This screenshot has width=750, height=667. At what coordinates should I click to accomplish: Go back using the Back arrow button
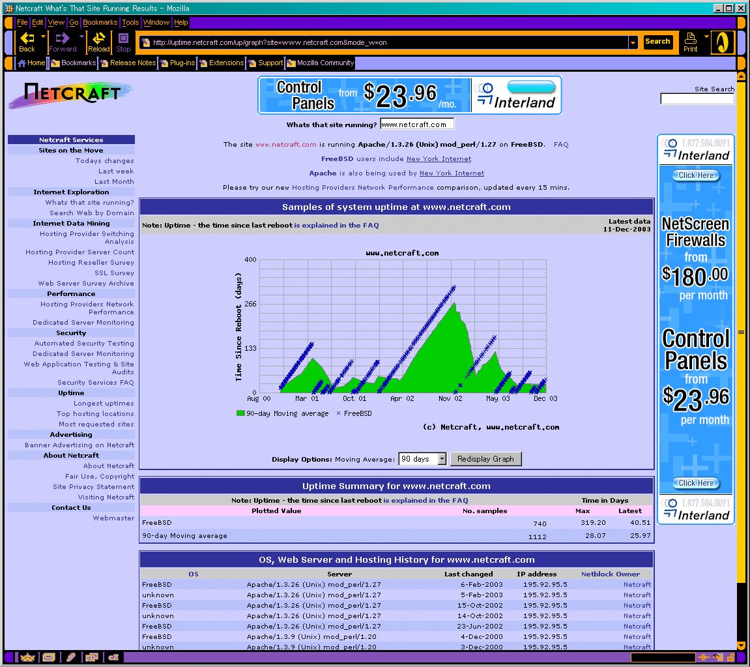point(27,42)
